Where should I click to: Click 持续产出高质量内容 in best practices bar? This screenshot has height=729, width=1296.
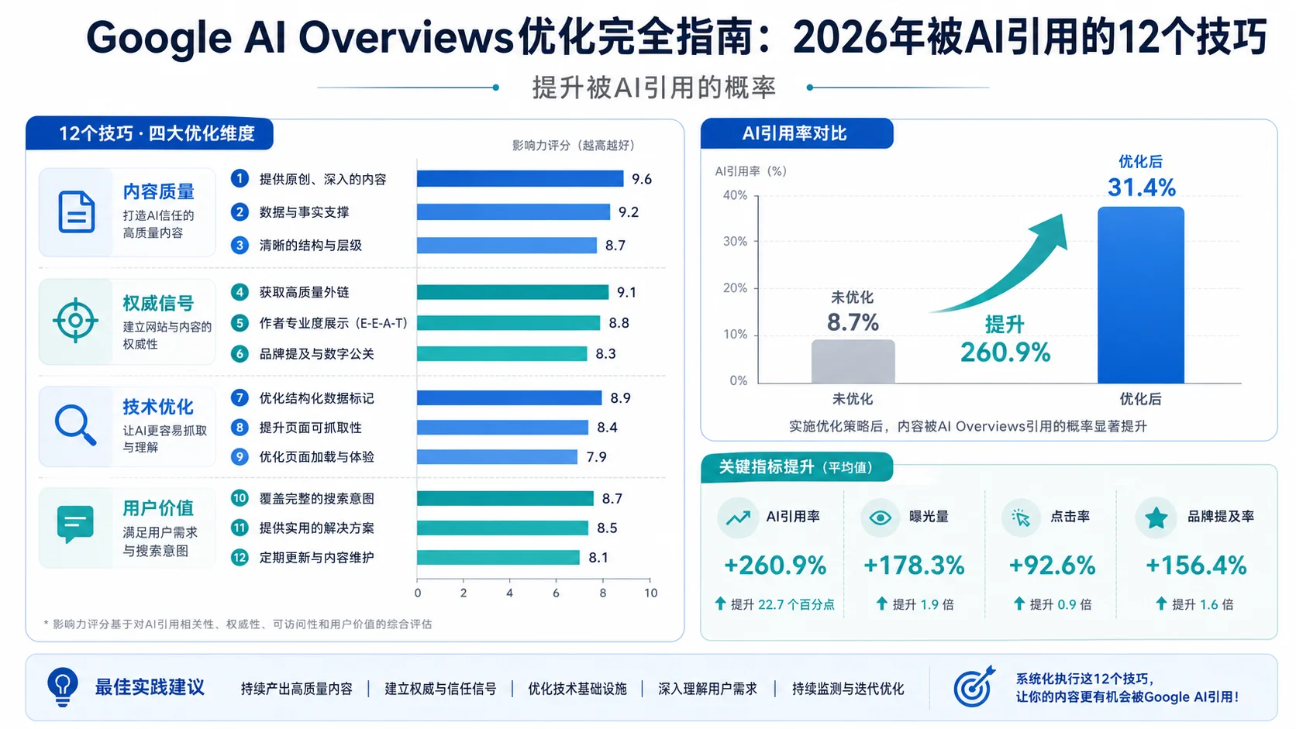click(297, 689)
